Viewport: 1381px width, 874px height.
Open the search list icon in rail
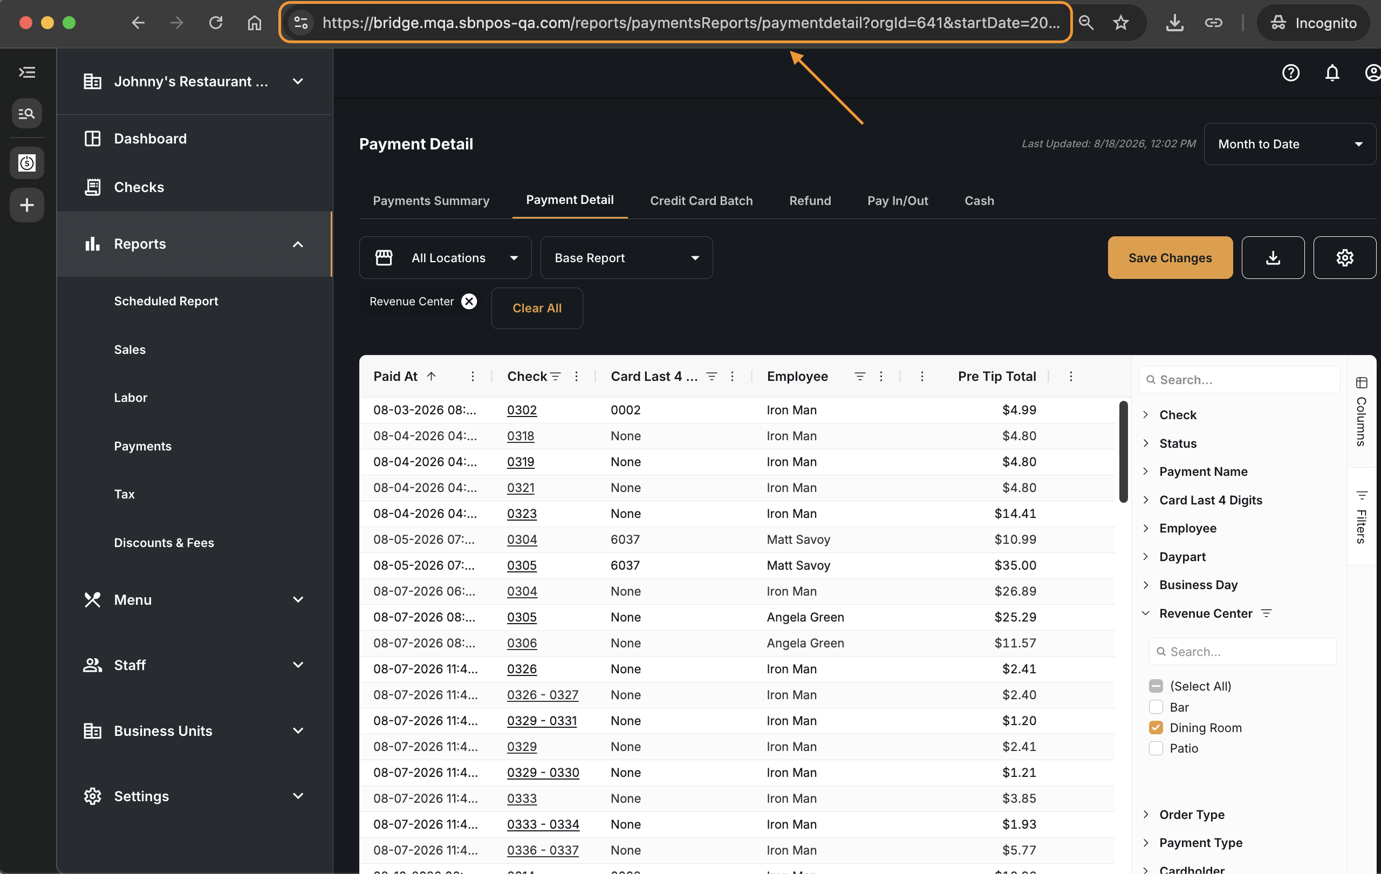[27, 113]
